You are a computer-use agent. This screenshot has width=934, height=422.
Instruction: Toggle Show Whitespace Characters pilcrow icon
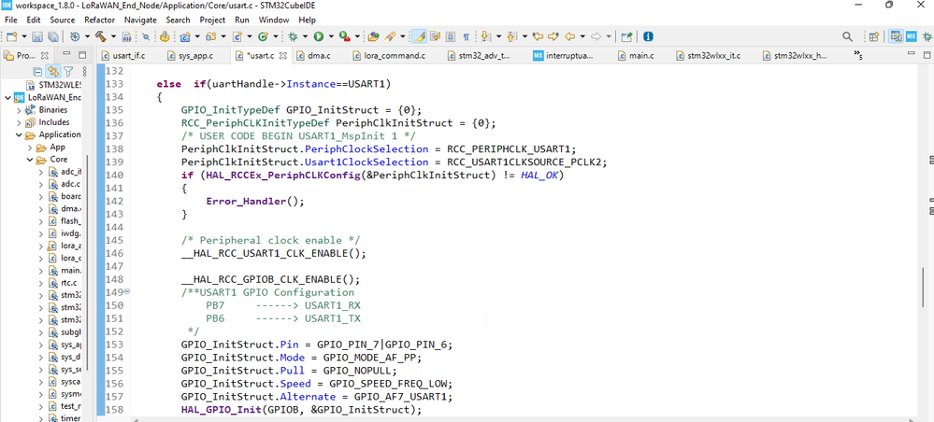click(466, 37)
